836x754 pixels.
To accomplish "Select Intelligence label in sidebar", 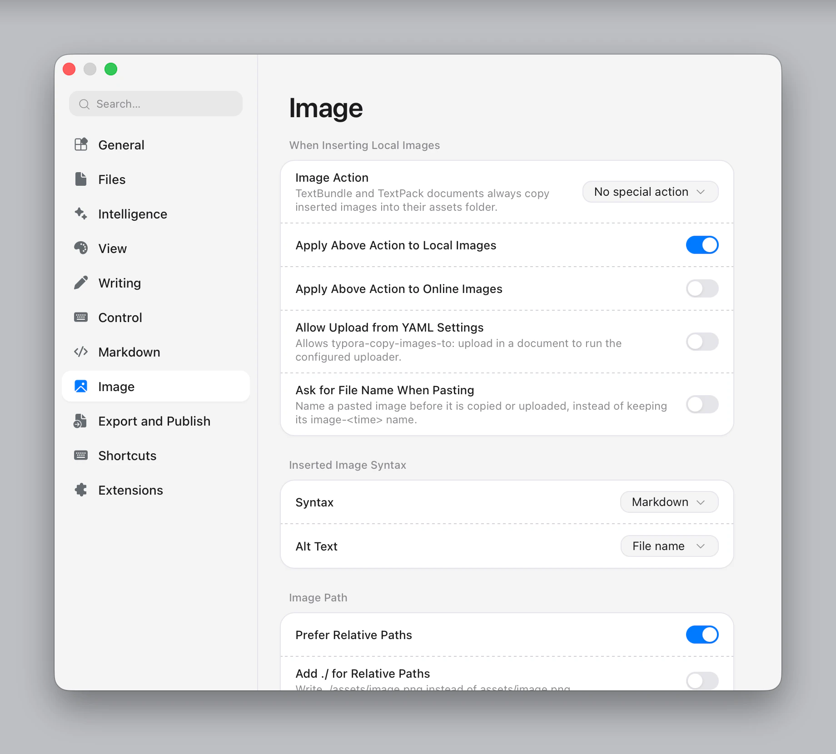I will tap(133, 214).
